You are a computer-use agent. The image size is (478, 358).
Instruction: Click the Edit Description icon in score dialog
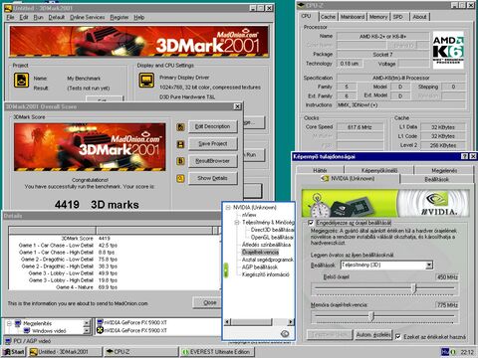tap(180, 127)
